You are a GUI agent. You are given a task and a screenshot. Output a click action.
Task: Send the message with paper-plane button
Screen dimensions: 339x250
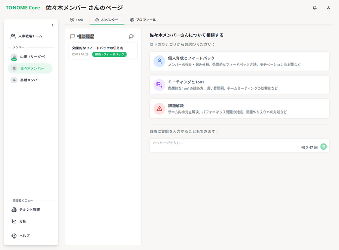324,147
